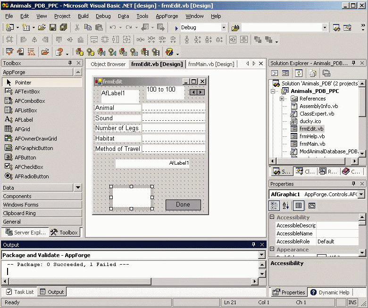Select the AFCheckBox toolbox item
Screen dimensions: 368x308
pos(29,167)
